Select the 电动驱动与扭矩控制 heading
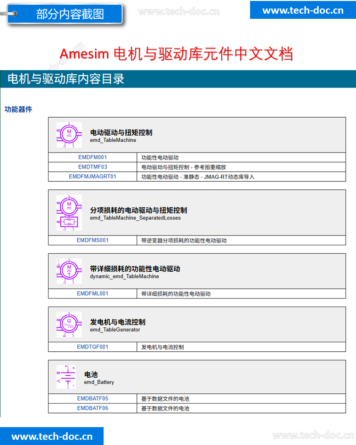The height and width of the screenshot is (445, 356). pyautogui.click(x=121, y=132)
